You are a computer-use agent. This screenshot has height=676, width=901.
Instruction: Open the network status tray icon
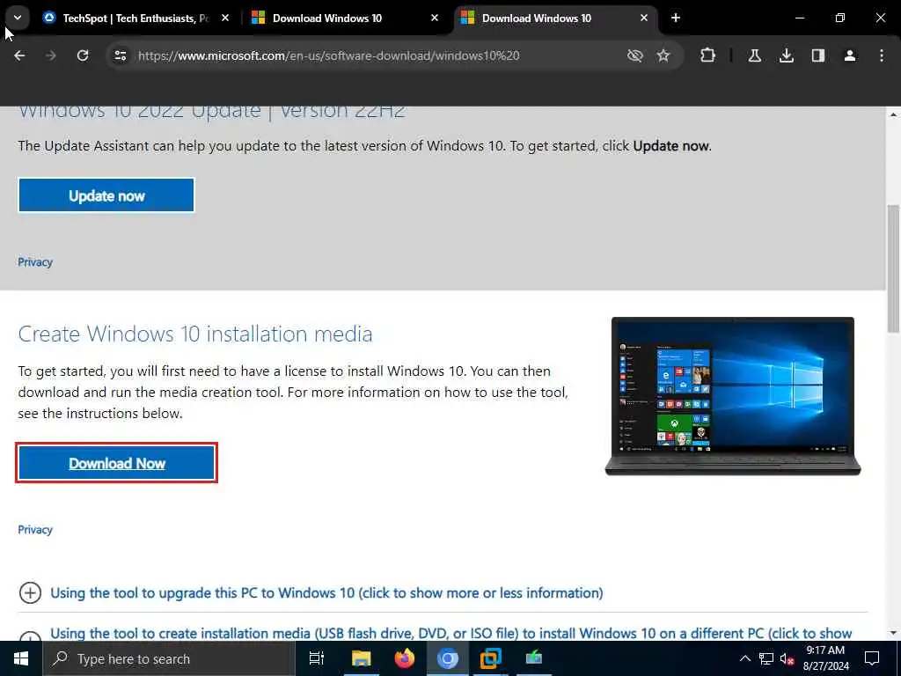pos(766,658)
